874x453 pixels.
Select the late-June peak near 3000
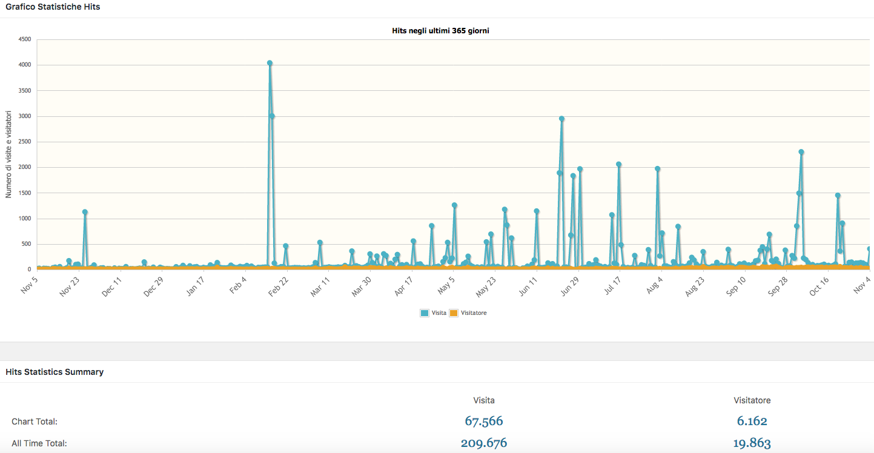pyautogui.click(x=561, y=119)
